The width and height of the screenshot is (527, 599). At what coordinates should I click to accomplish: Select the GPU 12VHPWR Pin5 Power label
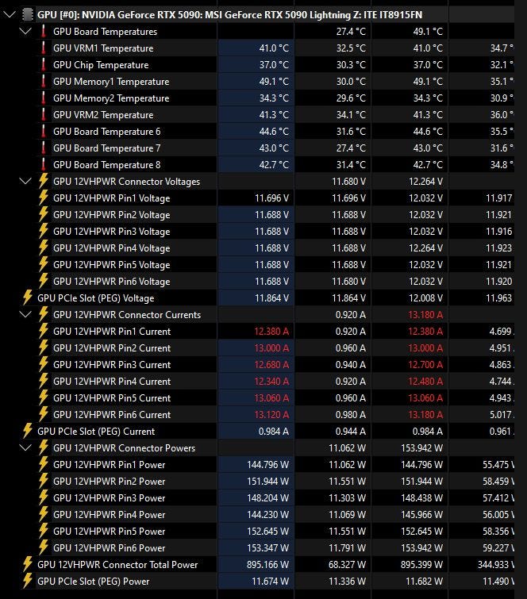[x=110, y=531]
